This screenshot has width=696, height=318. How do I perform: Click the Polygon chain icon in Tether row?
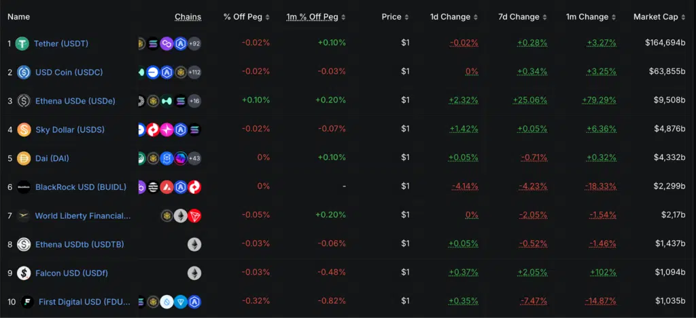click(x=167, y=43)
